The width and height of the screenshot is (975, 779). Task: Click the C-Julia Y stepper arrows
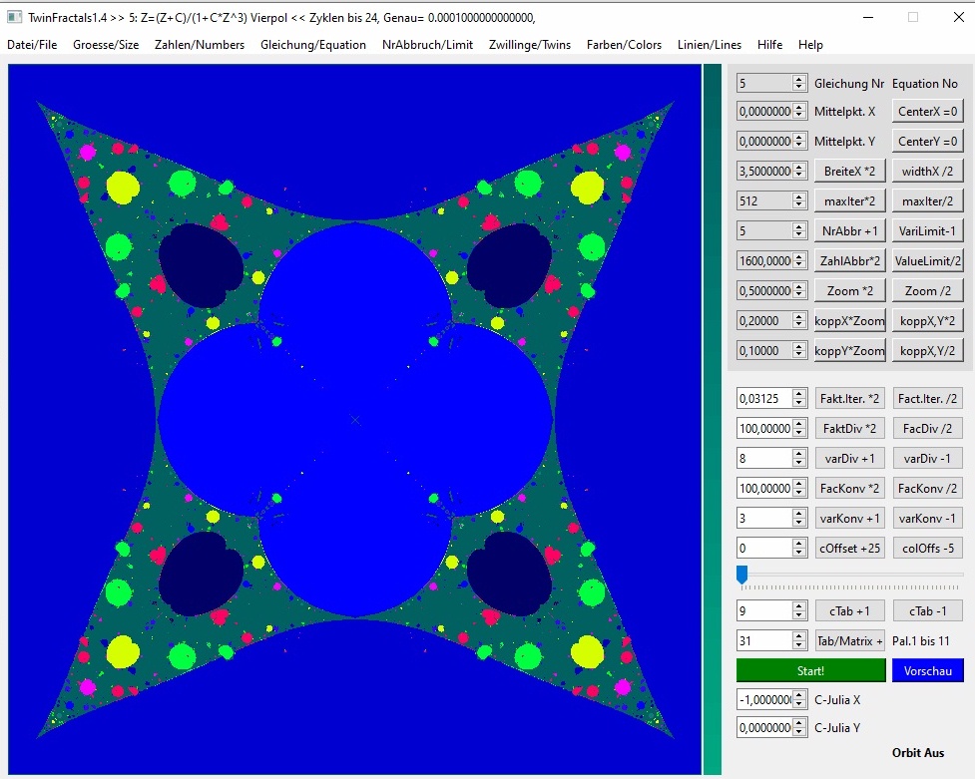pos(799,727)
